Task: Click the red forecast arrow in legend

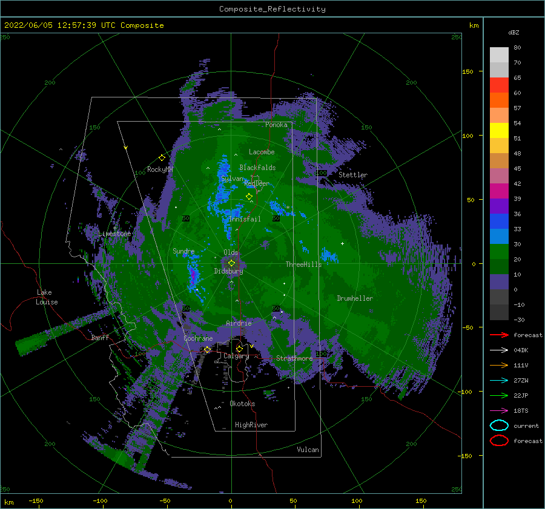Action: [499, 335]
